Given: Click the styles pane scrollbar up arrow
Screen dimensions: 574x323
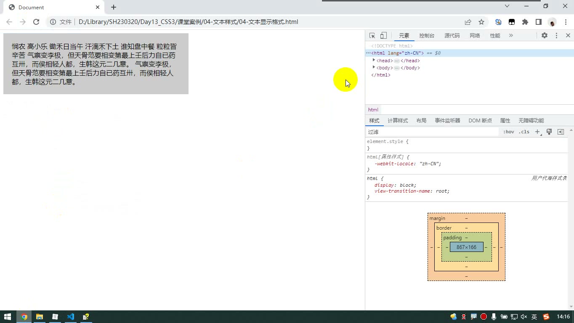Looking at the screenshot, I should pyautogui.click(x=571, y=130).
